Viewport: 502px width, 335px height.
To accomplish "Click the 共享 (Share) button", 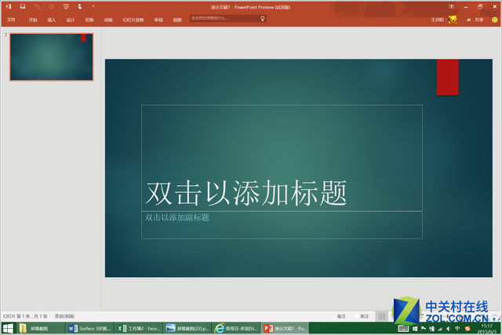I will 475,20.
